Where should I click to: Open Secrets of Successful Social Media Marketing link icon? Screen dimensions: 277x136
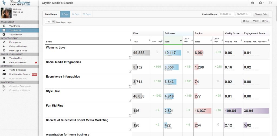click(130, 130)
